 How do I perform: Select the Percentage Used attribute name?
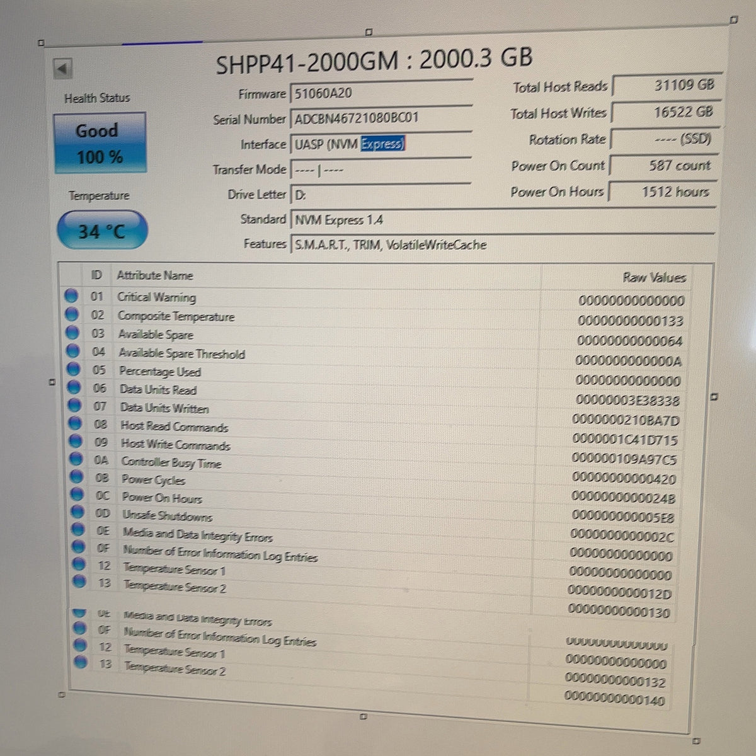160,372
